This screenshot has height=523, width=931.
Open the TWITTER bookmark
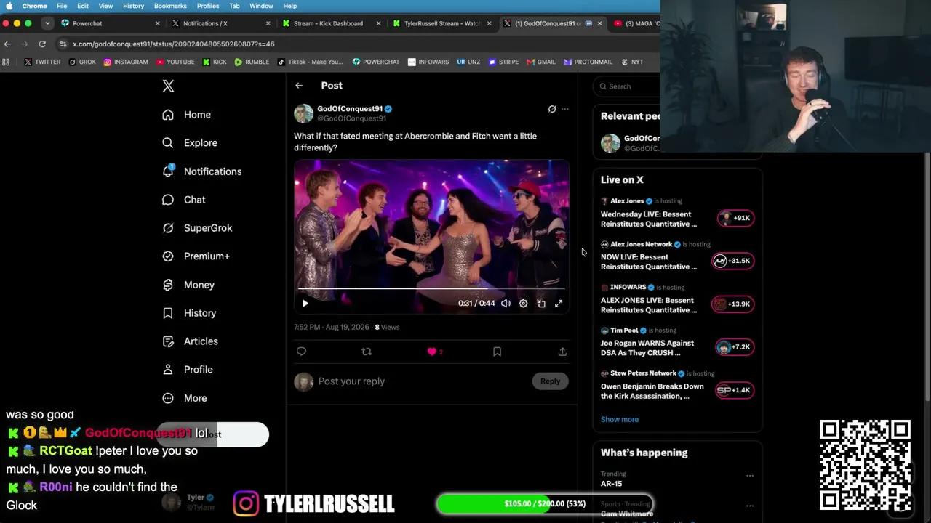click(42, 62)
